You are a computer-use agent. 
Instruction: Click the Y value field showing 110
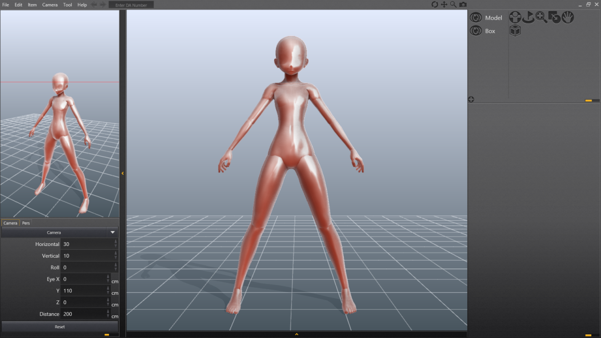[x=83, y=291]
